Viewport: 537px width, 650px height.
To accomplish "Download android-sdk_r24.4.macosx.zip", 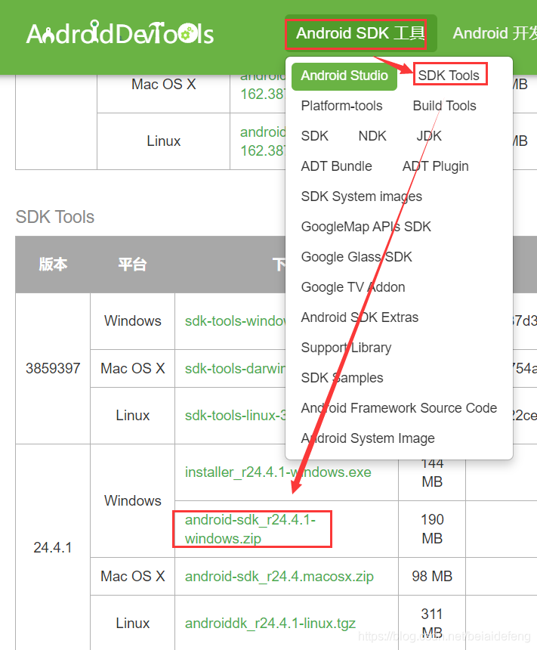I will [x=279, y=577].
